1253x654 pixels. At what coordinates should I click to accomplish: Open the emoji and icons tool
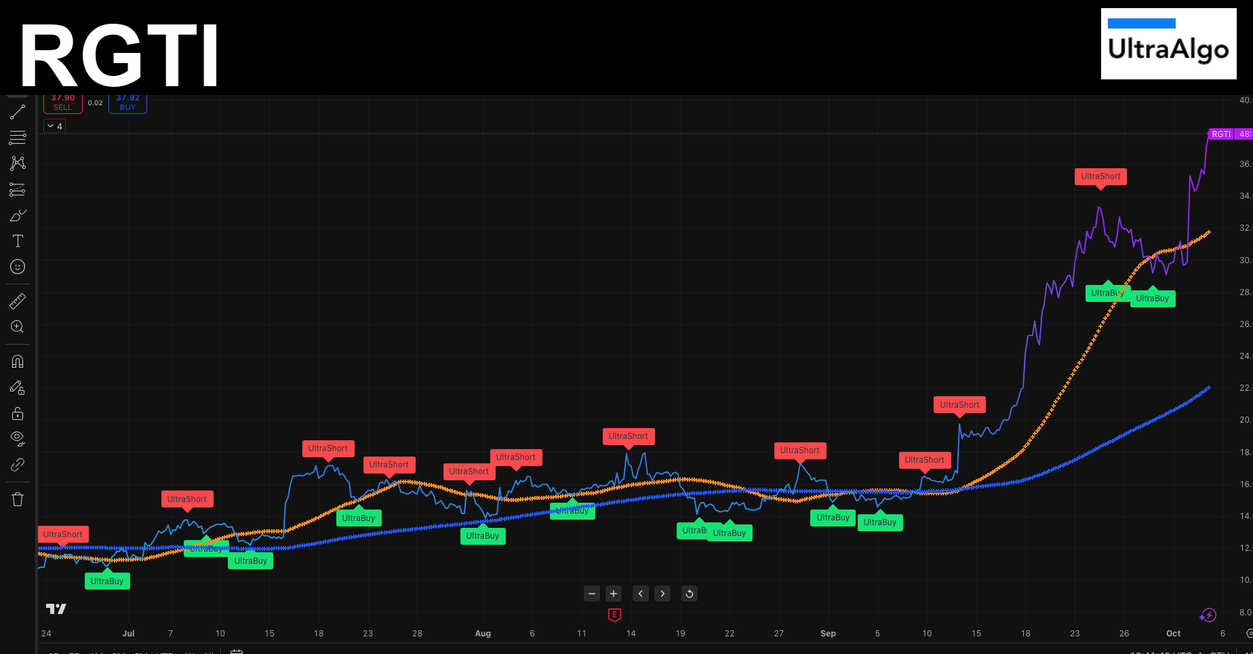point(18,267)
